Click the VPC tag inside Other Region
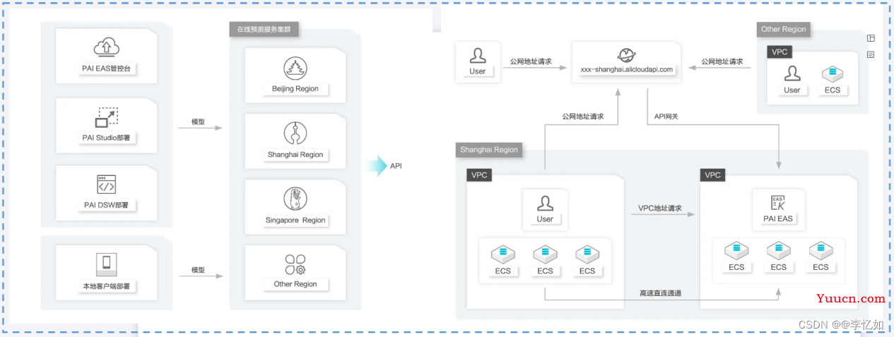 click(x=780, y=52)
